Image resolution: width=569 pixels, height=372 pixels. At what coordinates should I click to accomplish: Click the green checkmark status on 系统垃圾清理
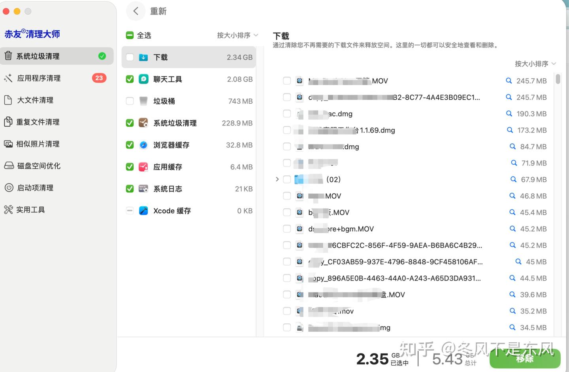click(102, 56)
